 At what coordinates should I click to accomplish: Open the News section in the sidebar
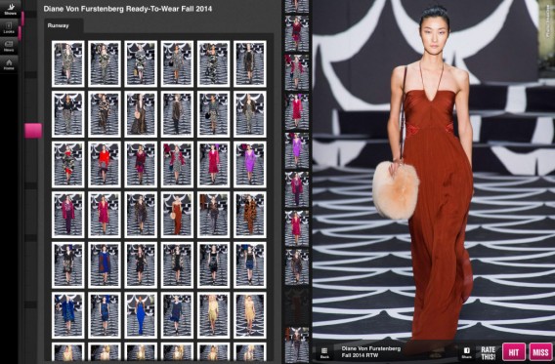[x=9, y=46]
